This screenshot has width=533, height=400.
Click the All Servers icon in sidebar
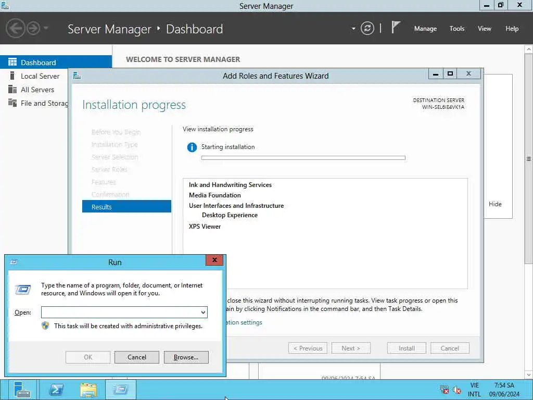(12, 89)
